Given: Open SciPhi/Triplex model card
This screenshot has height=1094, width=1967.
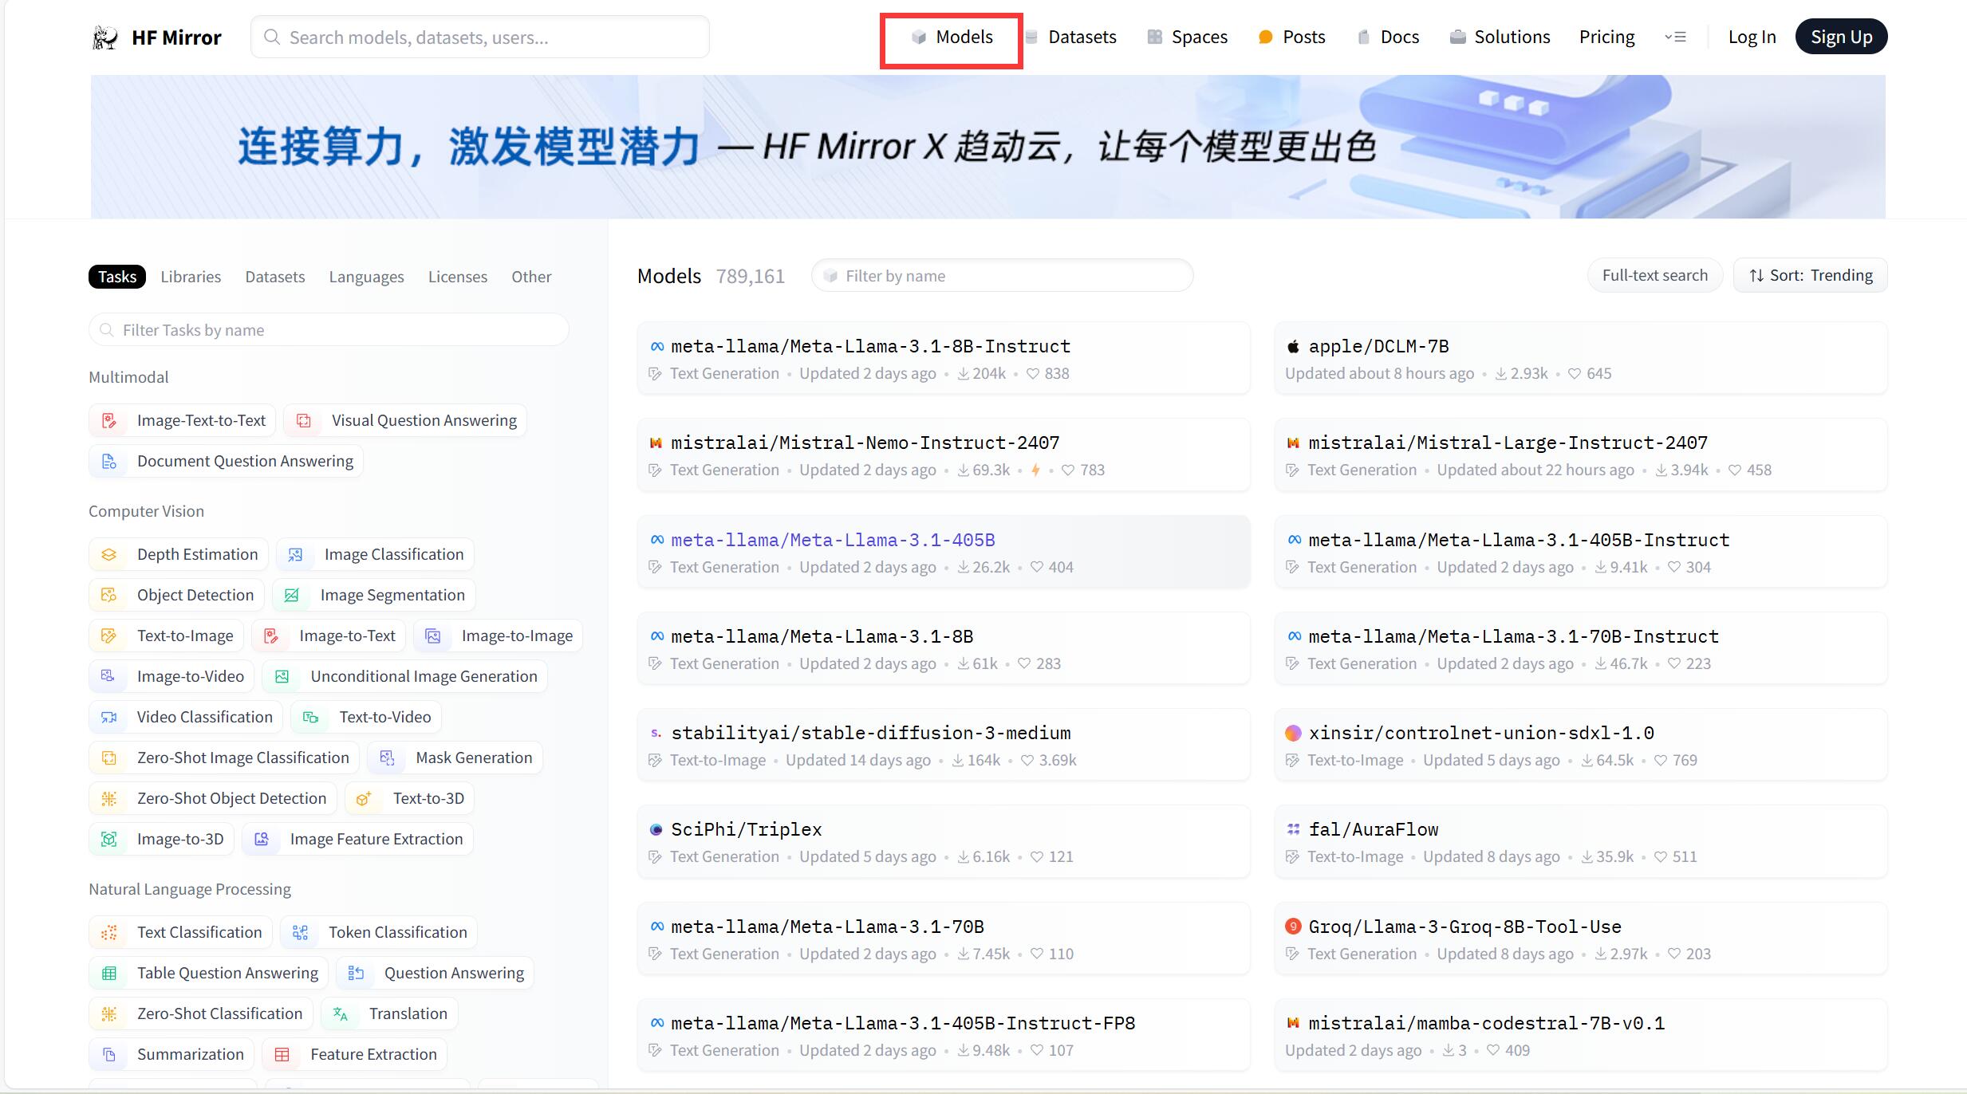Looking at the screenshot, I should (x=944, y=841).
